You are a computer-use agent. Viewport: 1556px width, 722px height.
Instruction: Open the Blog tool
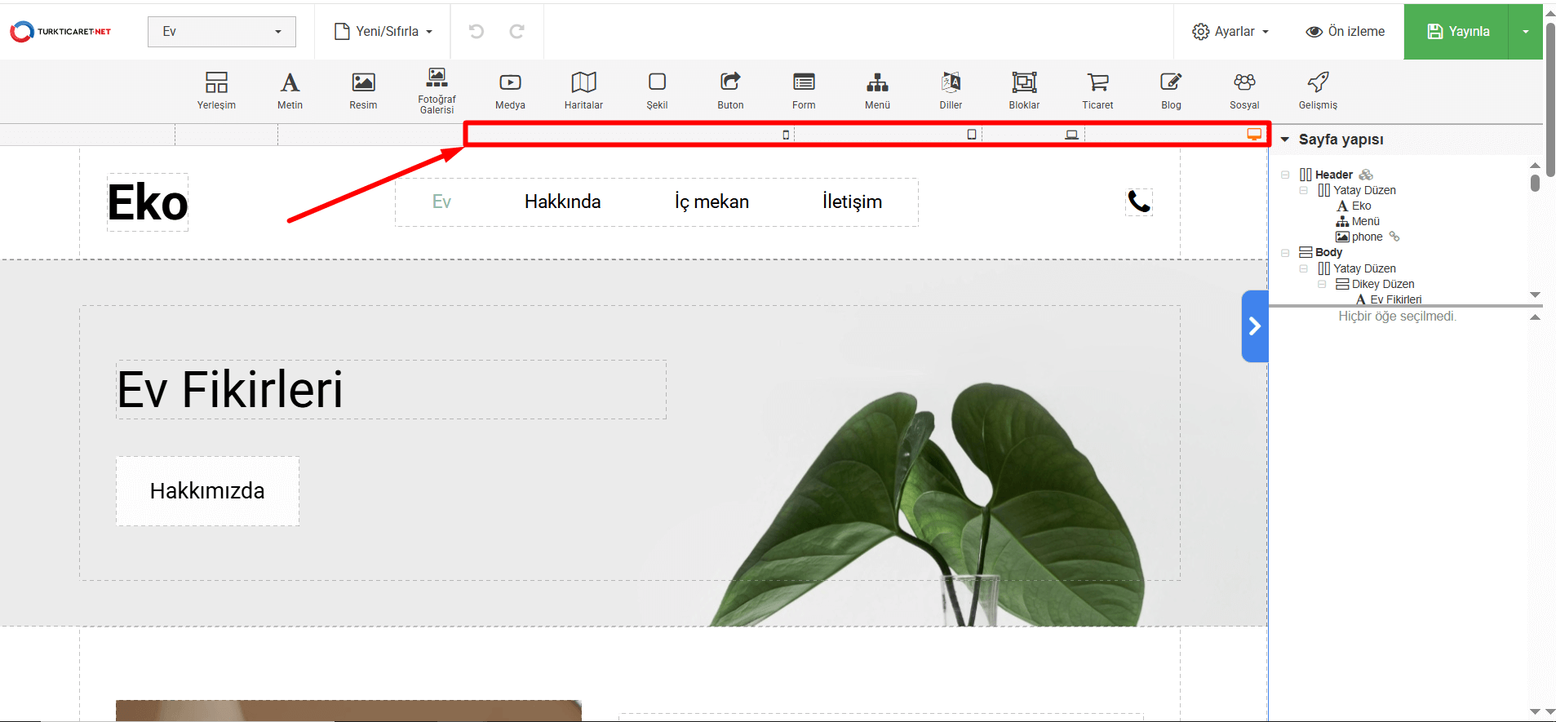point(1171,90)
